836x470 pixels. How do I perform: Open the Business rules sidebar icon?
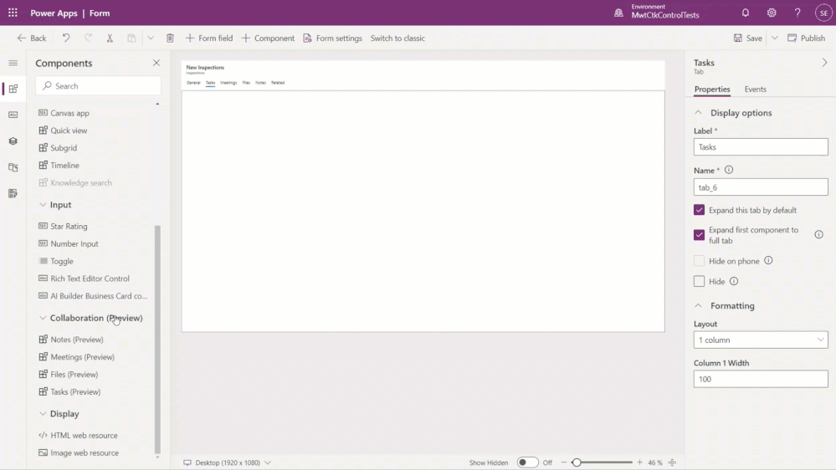point(13,193)
